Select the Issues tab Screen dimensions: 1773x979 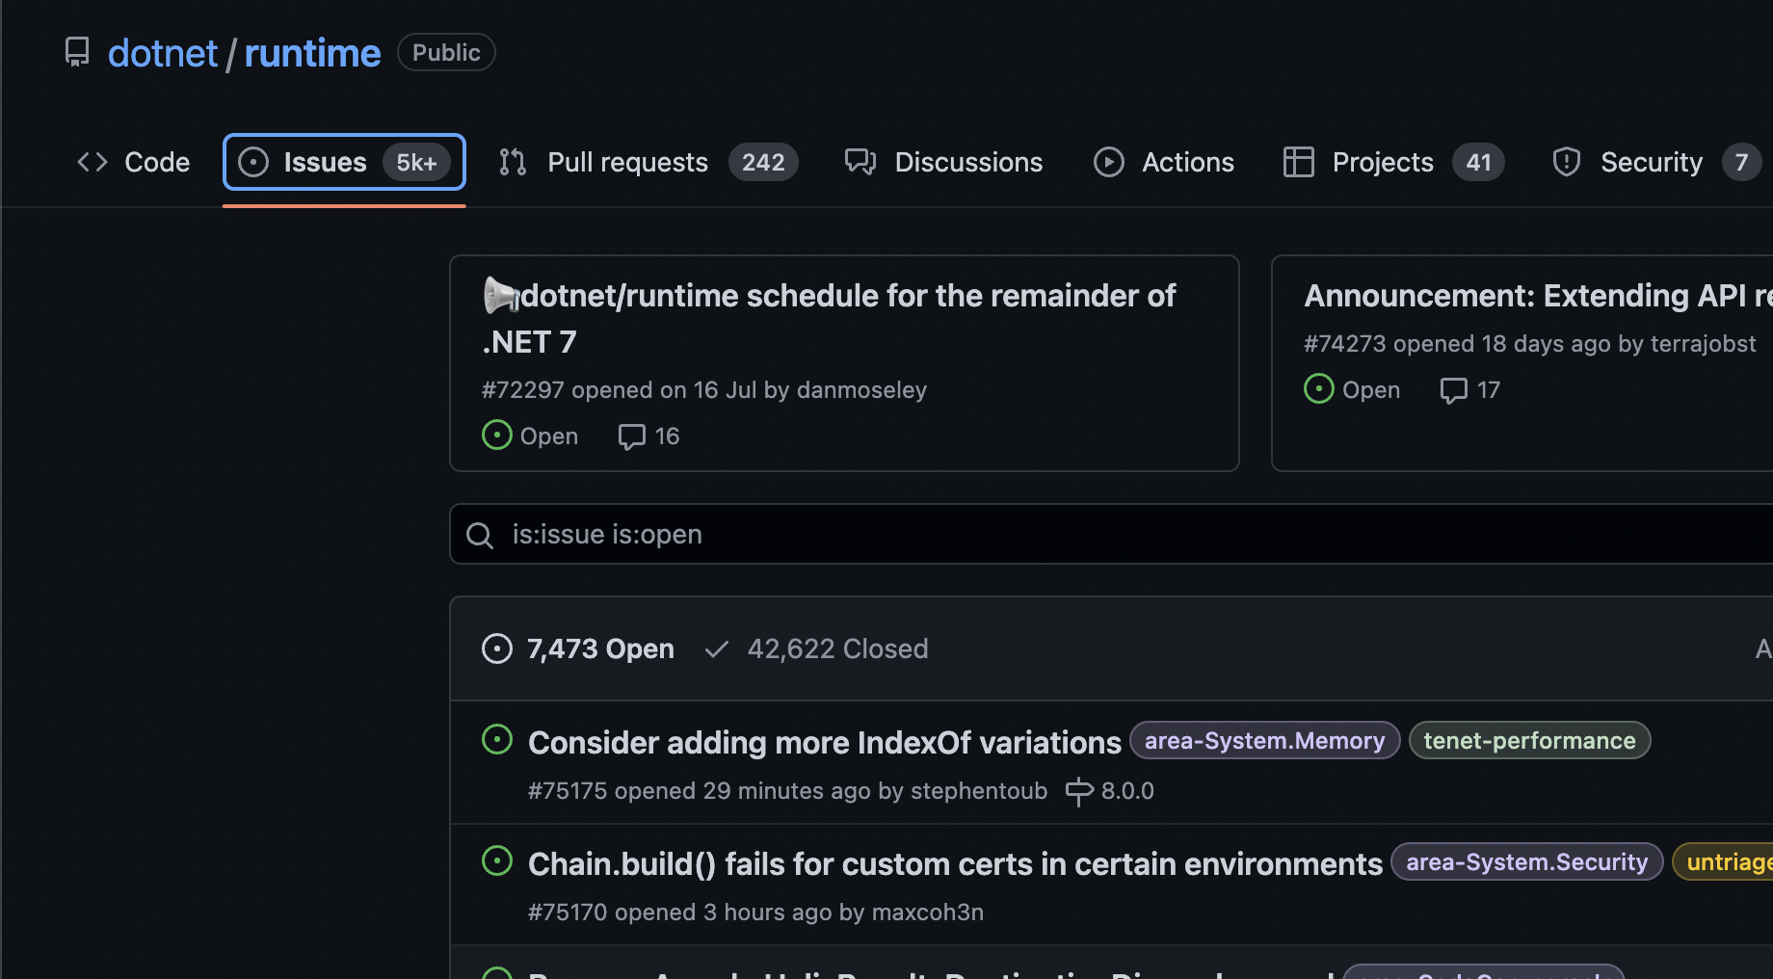(344, 162)
